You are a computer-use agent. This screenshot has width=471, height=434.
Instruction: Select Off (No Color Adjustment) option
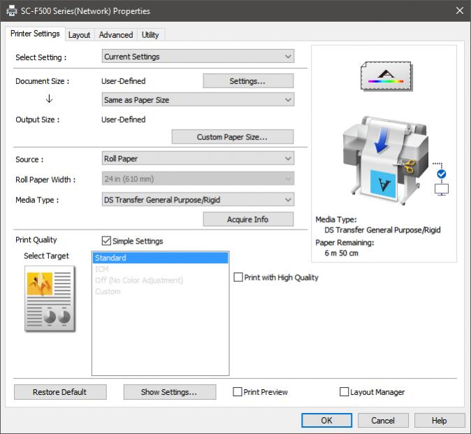(x=161, y=280)
